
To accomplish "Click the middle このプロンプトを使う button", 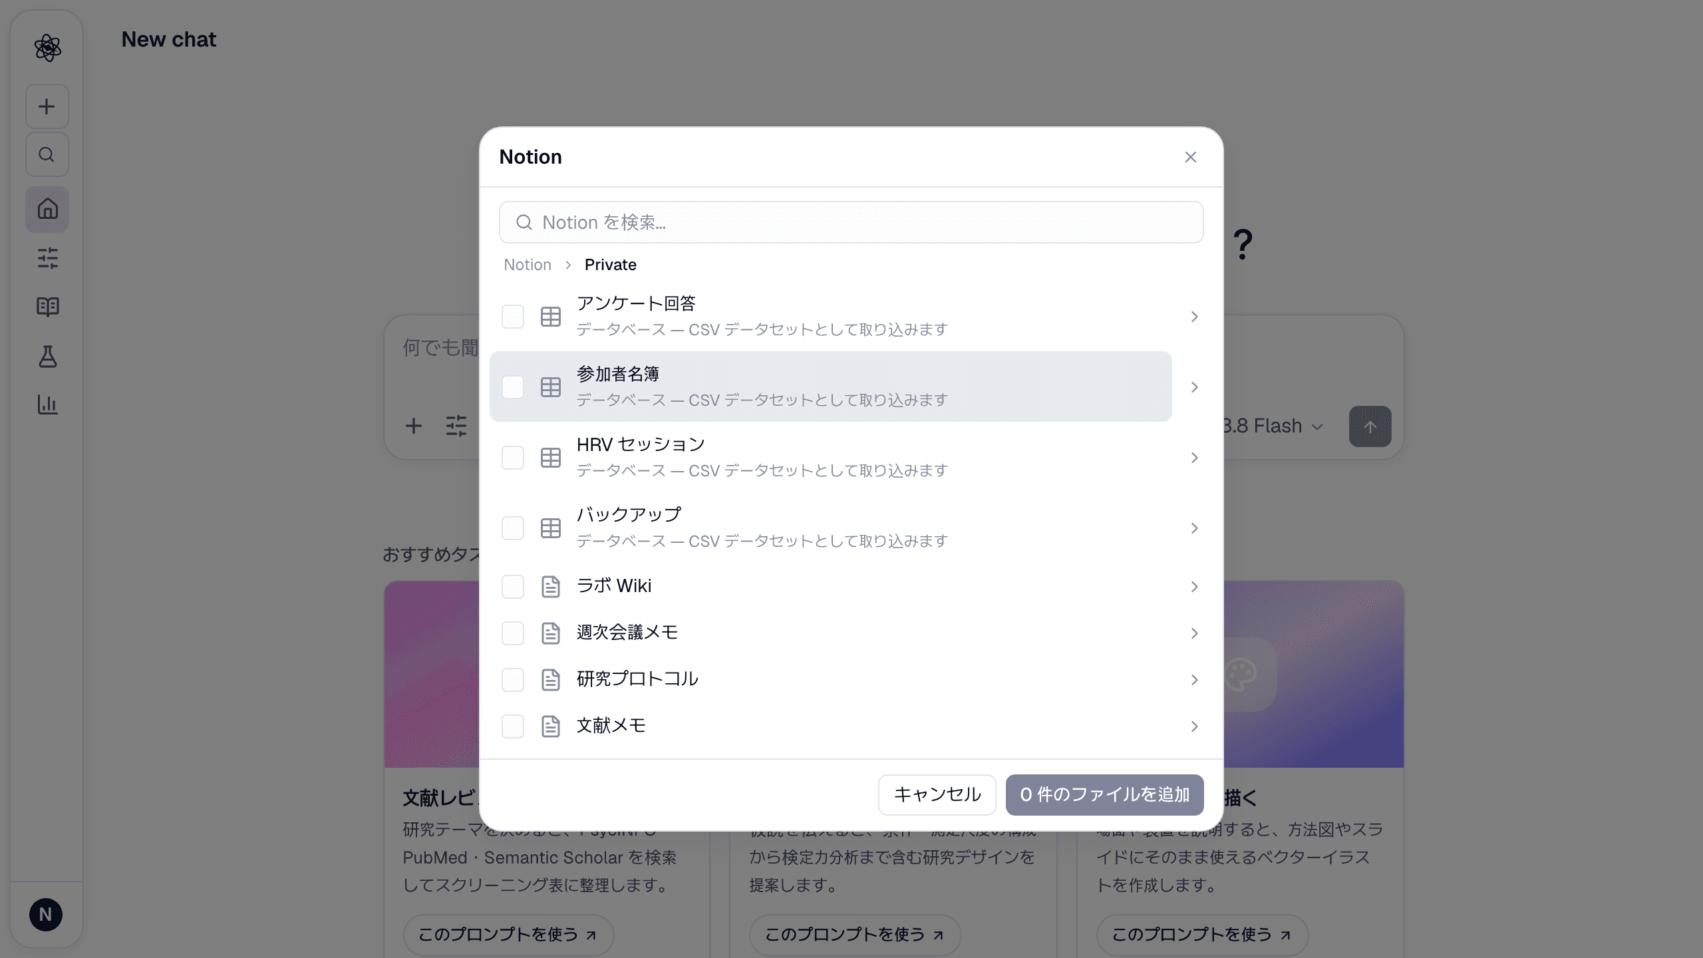I will 855,935.
